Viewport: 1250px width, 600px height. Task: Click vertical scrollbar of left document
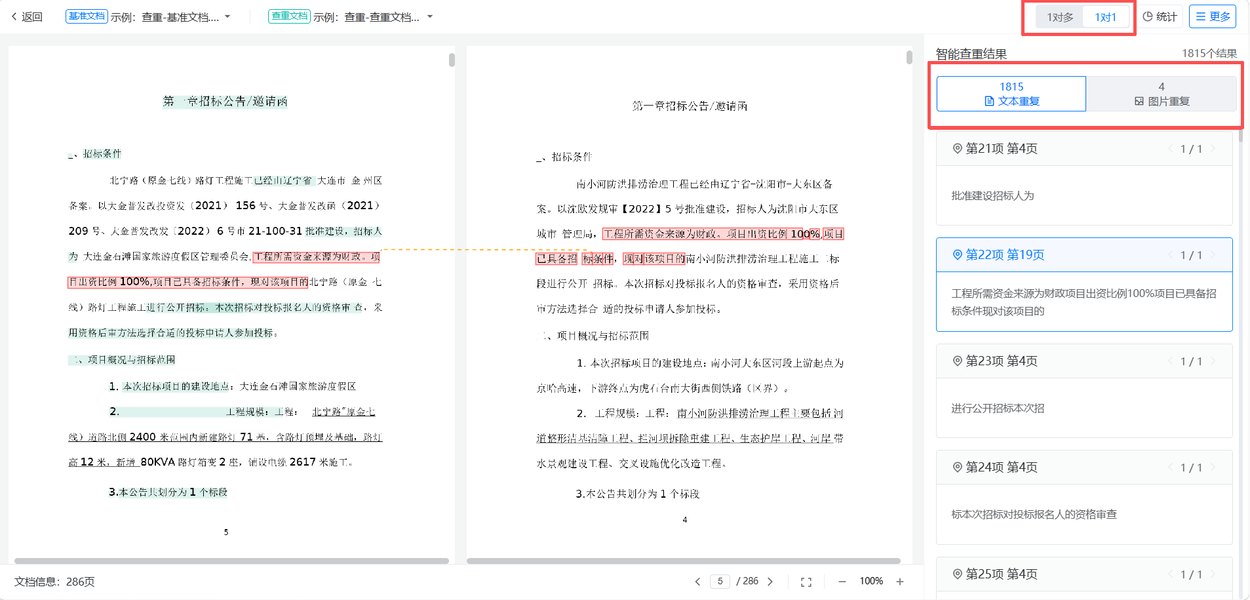point(452,60)
